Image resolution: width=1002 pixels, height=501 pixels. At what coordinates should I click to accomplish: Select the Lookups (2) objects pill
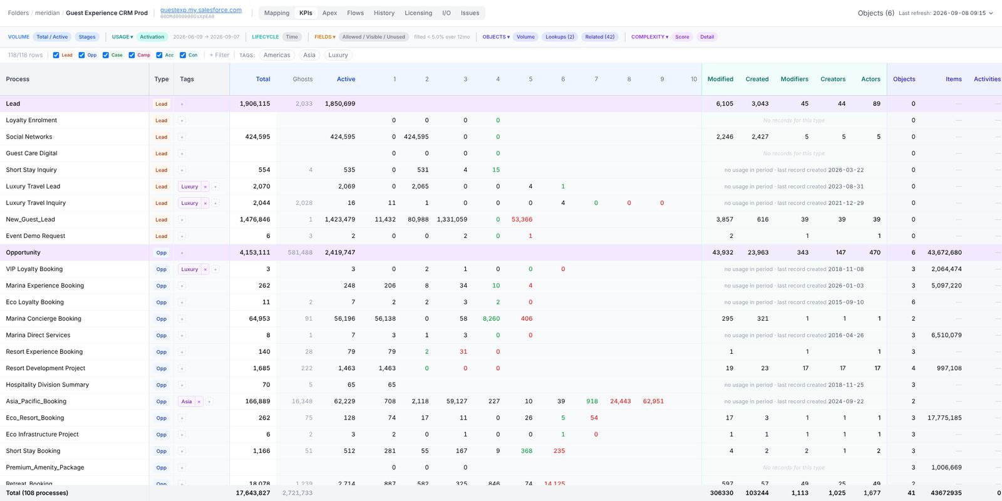tap(560, 37)
